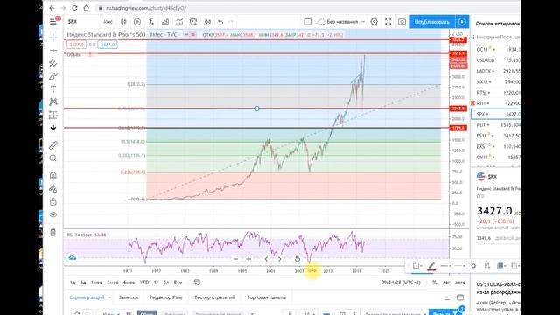
Task: Click the chart scroll left arrow
Action: [266, 259]
